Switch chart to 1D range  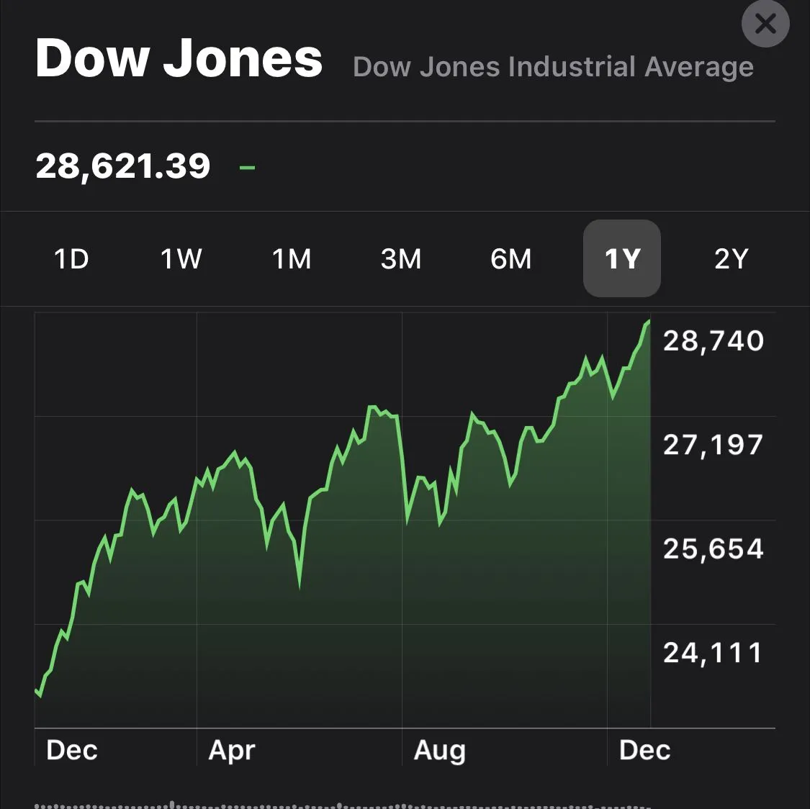(71, 258)
